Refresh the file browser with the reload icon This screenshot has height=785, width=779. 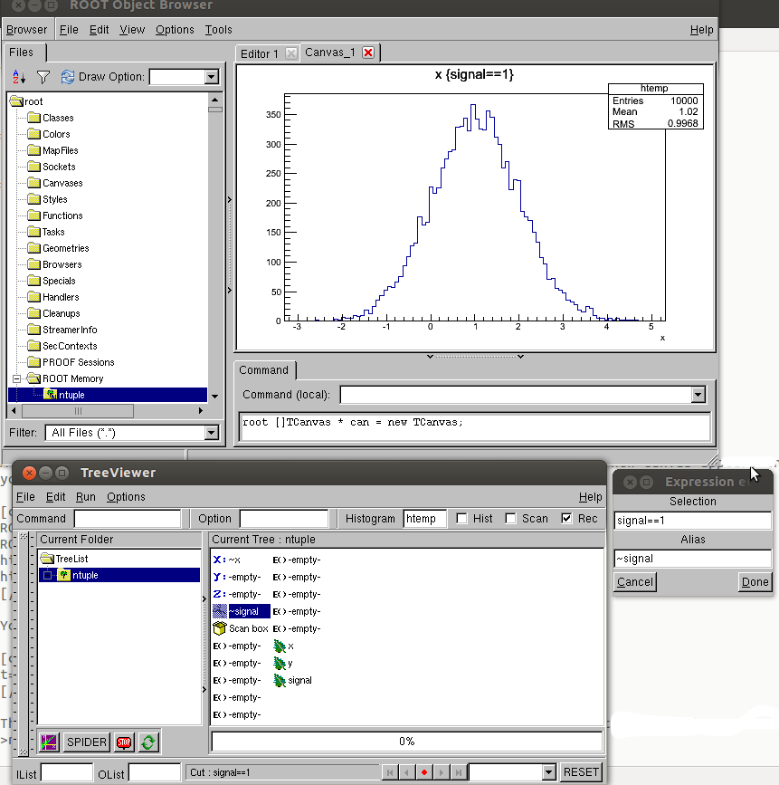click(67, 78)
